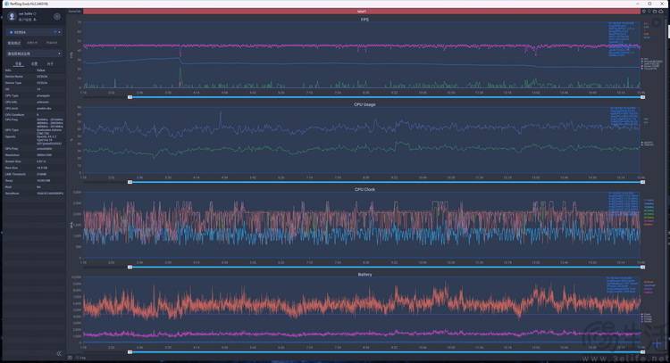
Task: Click the round icon beside the user name
Action: [x=57, y=17]
